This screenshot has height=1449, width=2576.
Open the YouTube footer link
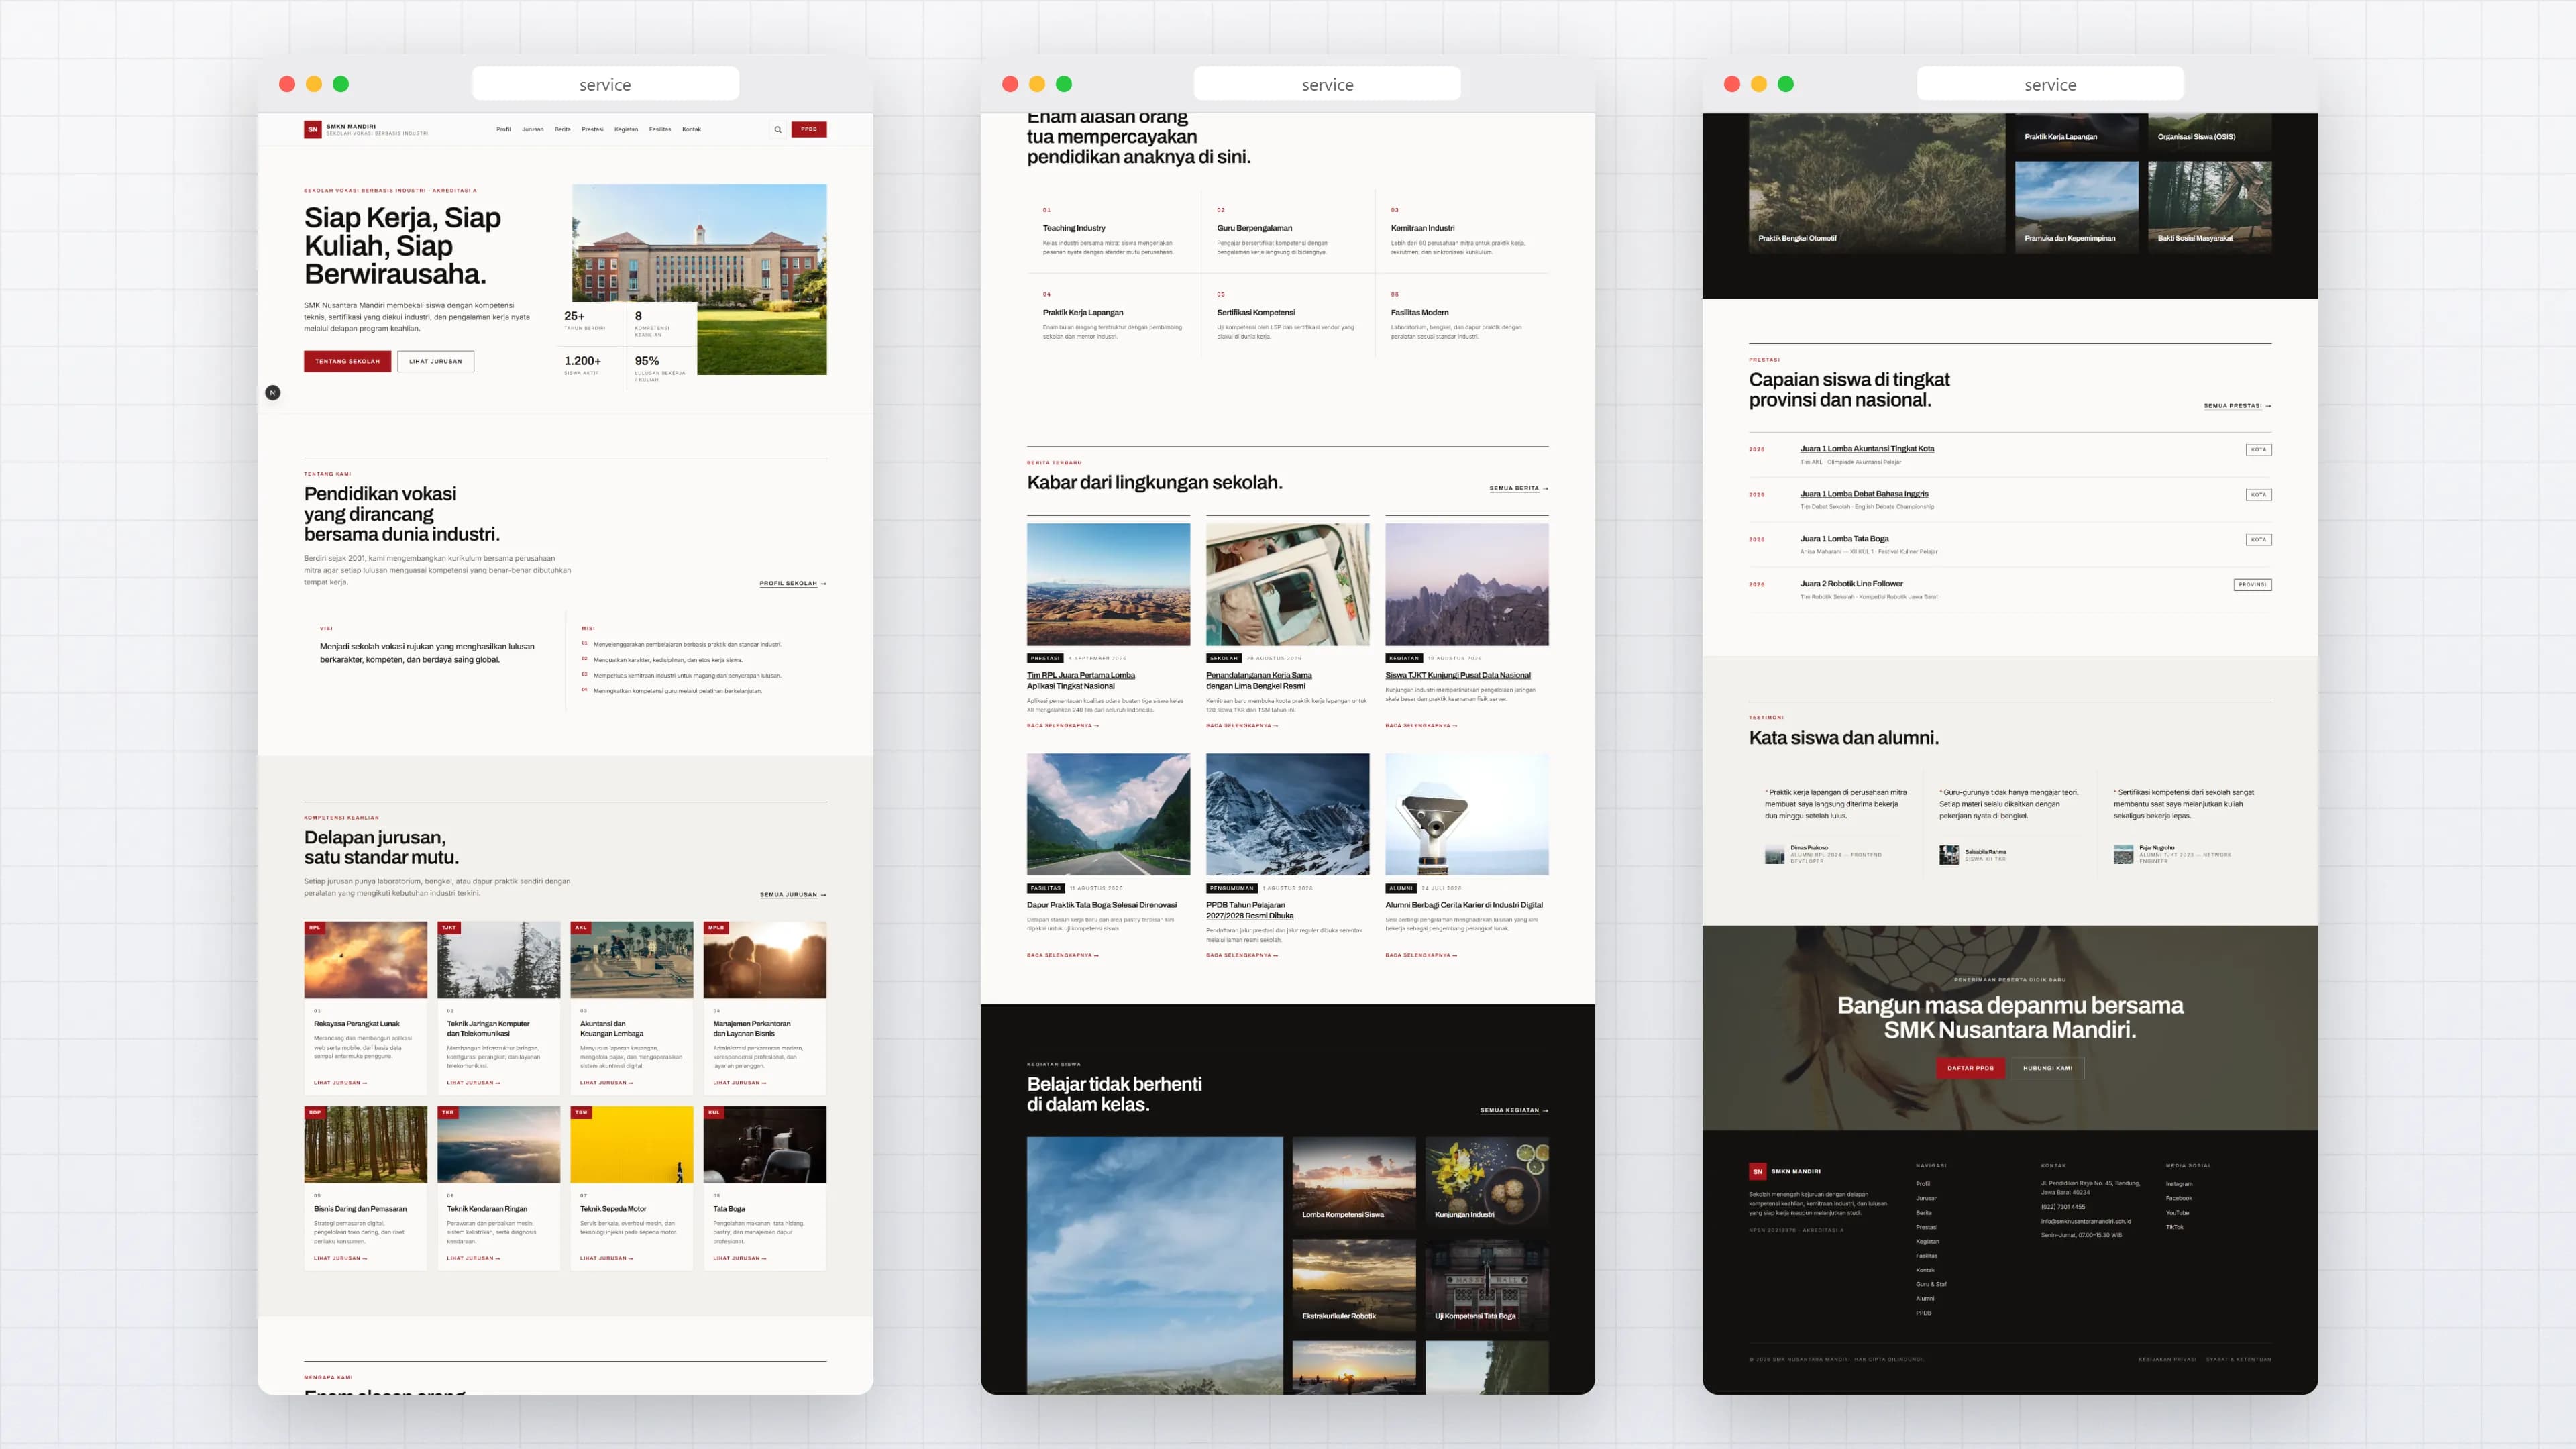click(2177, 1213)
